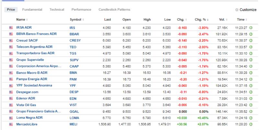Click the Grupo Supervielle name link
The height and width of the screenshot is (130, 259).
[x=30, y=60]
